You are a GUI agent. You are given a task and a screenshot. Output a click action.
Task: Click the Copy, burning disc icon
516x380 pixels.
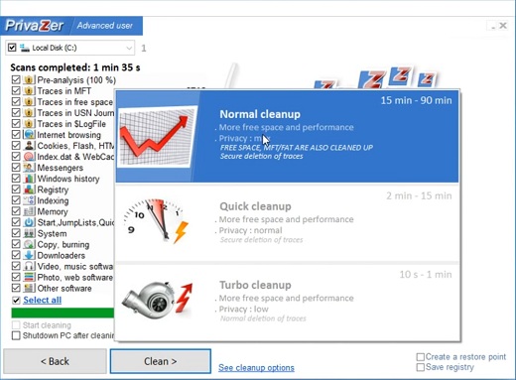(29, 244)
